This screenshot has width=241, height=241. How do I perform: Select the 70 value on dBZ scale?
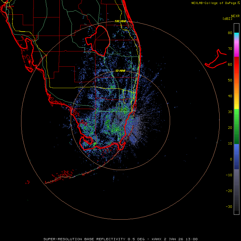tap(230, 48)
